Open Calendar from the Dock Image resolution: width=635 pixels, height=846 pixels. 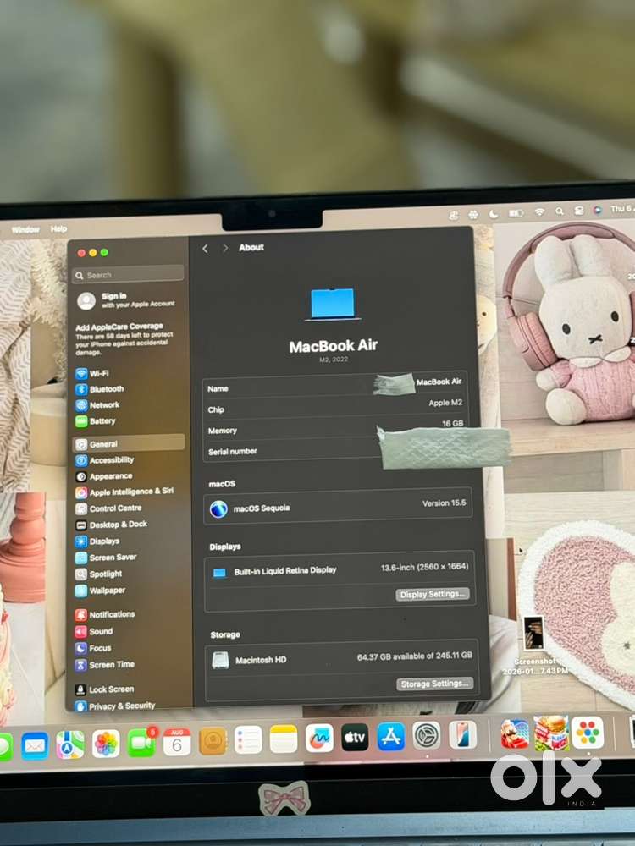point(177,742)
